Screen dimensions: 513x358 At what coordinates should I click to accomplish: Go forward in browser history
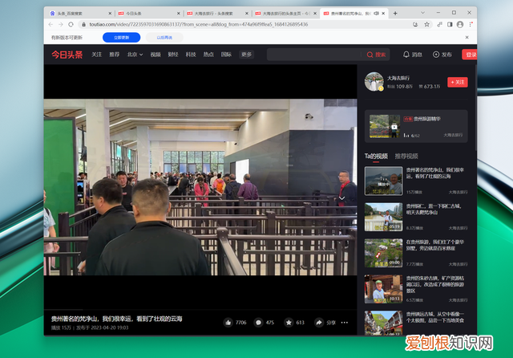coord(61,25)
